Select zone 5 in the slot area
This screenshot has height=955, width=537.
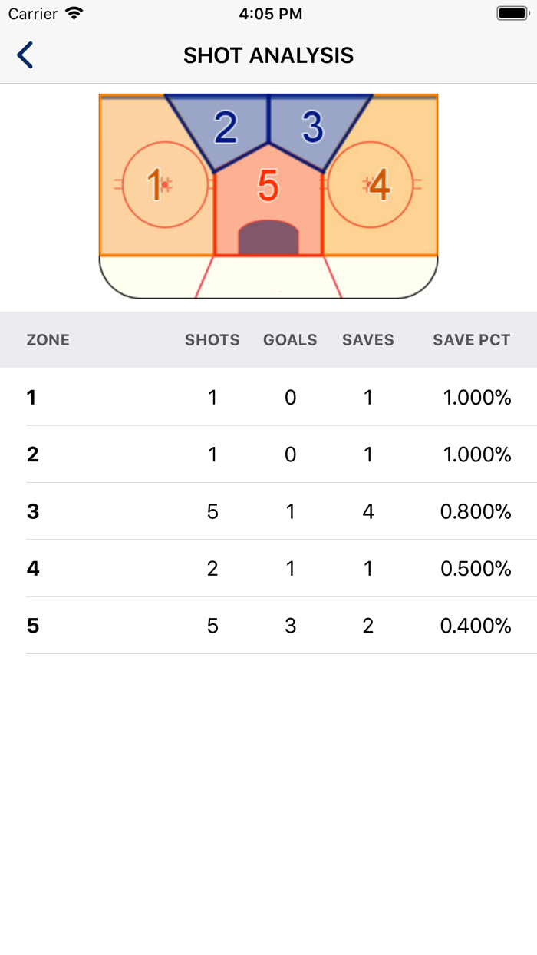tap(267, 184)
